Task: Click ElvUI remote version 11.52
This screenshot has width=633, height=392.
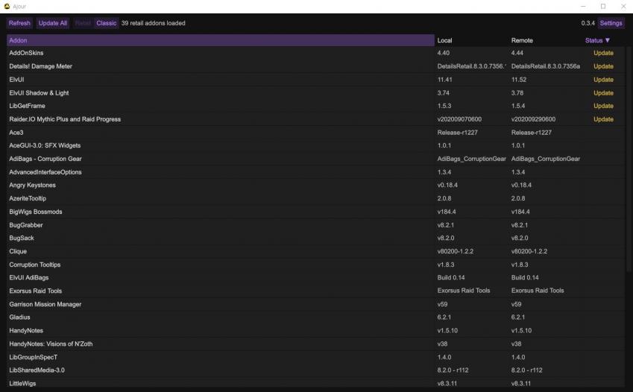Action: (518, 80)
